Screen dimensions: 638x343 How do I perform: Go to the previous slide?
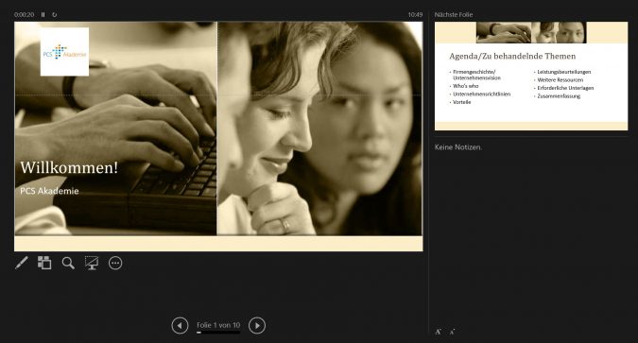[180, 325]
